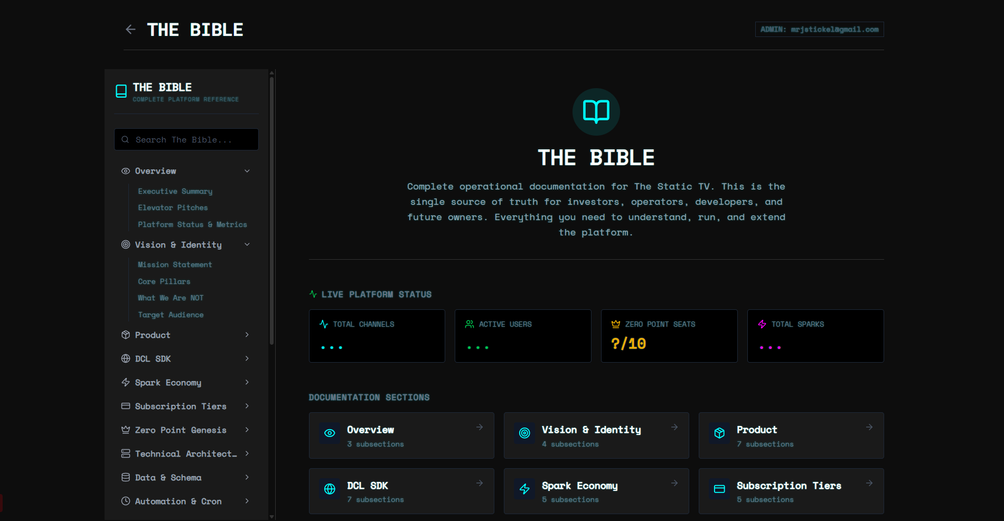Collapse the Vision & Identity sidebar section
The image size is (1004, 521).
[x=247, y=245]
